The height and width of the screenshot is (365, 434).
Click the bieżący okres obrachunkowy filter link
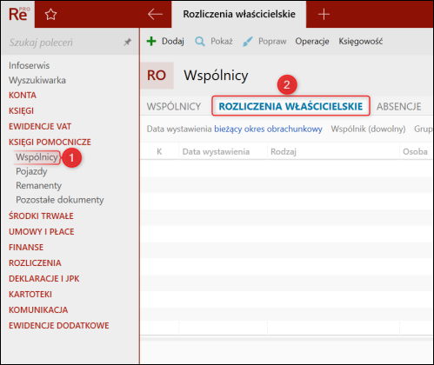tap(268, 129)
